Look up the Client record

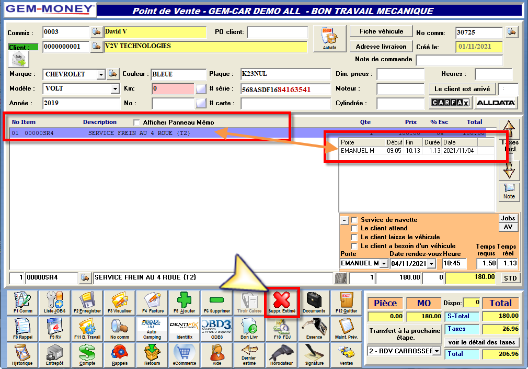pos(96,46)
